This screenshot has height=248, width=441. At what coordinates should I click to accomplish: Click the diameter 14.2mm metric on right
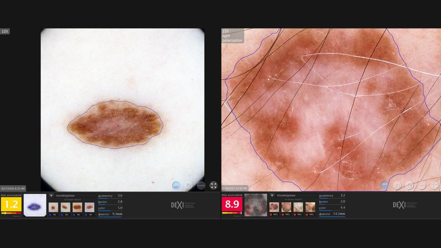coord(332,214)
